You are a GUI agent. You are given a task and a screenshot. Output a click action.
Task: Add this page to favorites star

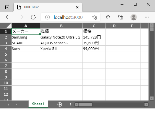click(94, 17)
